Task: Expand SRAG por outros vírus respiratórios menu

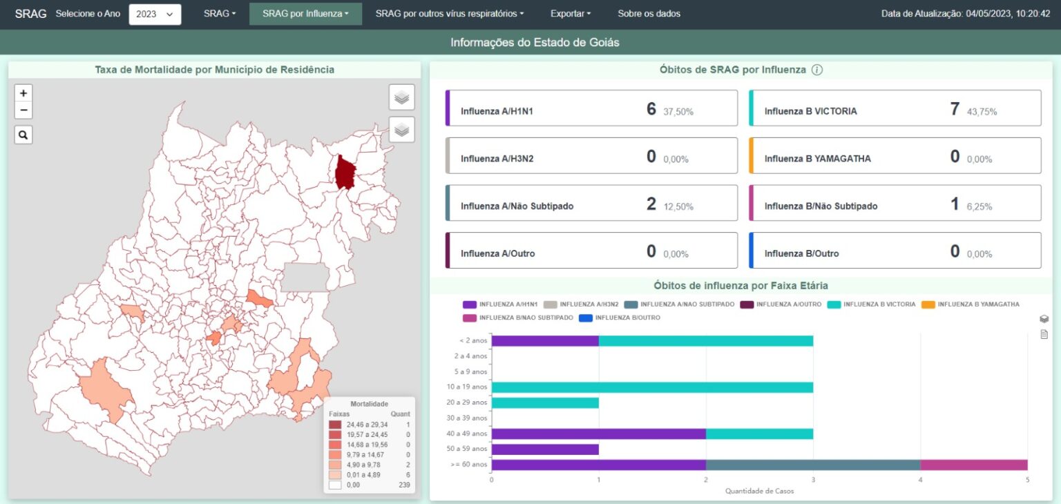Action: (450, 14)
